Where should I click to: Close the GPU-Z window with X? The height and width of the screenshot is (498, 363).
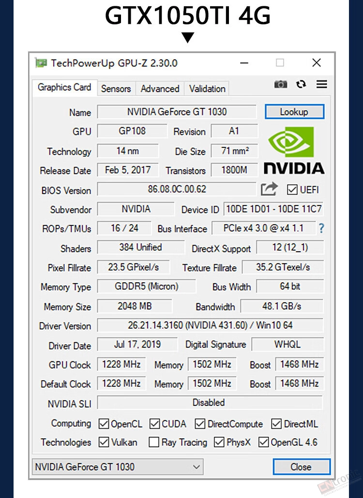pyautogui.click(x=317, y=63)
